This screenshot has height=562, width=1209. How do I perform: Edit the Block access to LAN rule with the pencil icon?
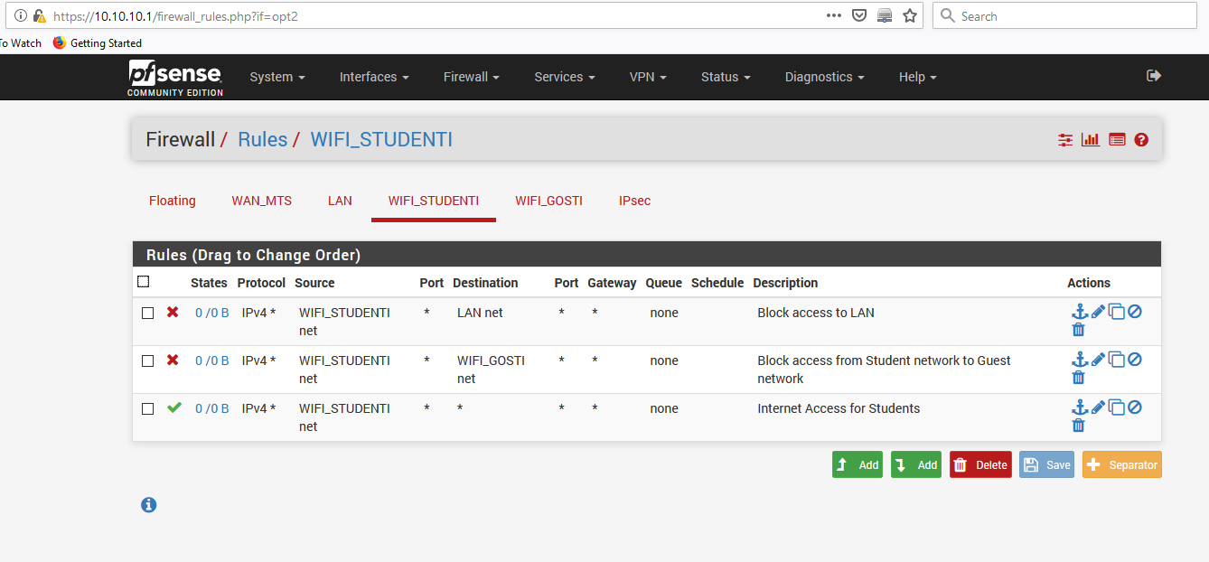[x=1098, y=311]
